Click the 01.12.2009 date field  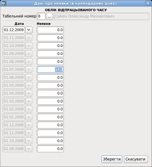[14, 30]
